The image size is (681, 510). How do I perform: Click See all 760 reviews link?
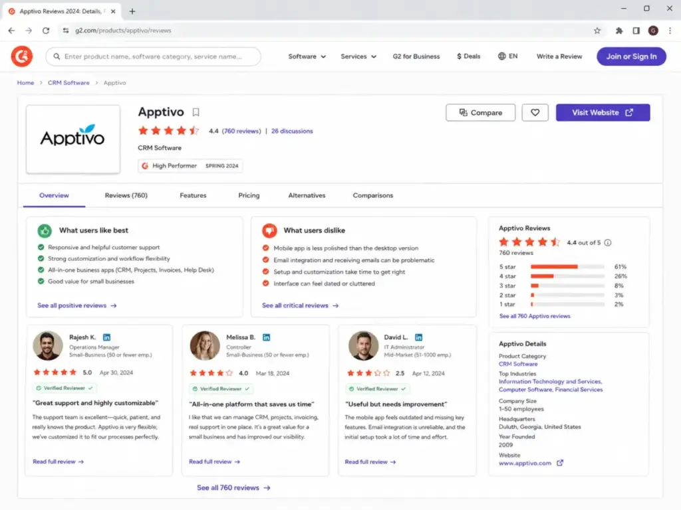(233, 488)
